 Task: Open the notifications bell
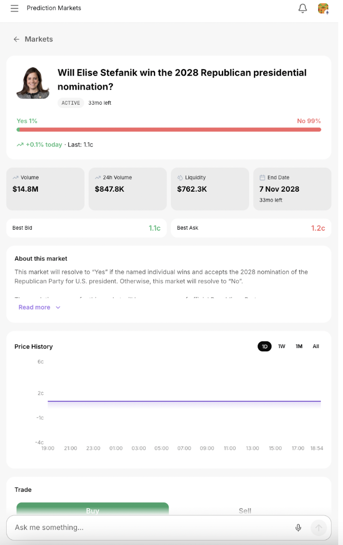(303, 8)
